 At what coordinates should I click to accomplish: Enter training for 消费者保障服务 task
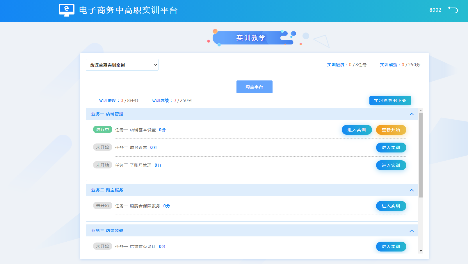(391, 206)
